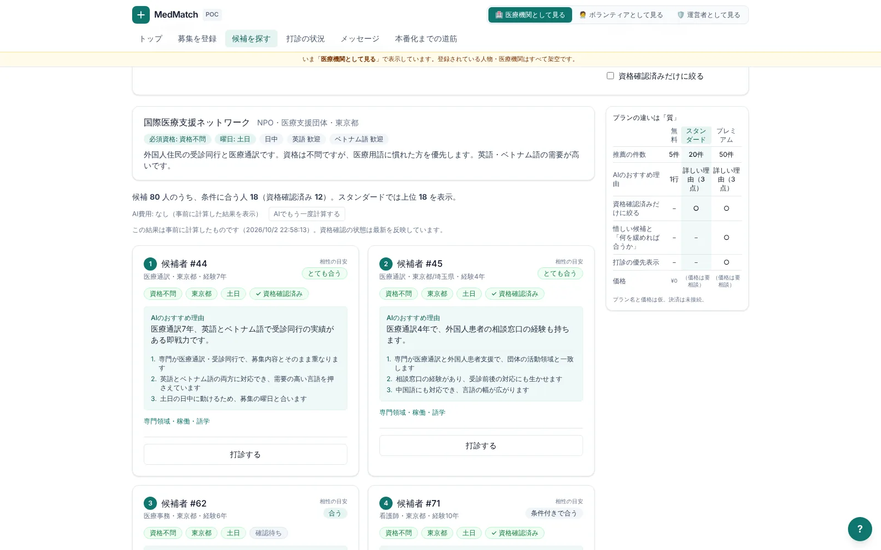This screenshot has height=550, width=881.
Task: Click the 英語 歓迎 tag
Action: (306, 139)
